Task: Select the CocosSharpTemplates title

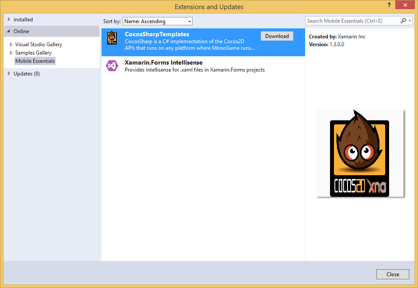Action: pos(157,34)
